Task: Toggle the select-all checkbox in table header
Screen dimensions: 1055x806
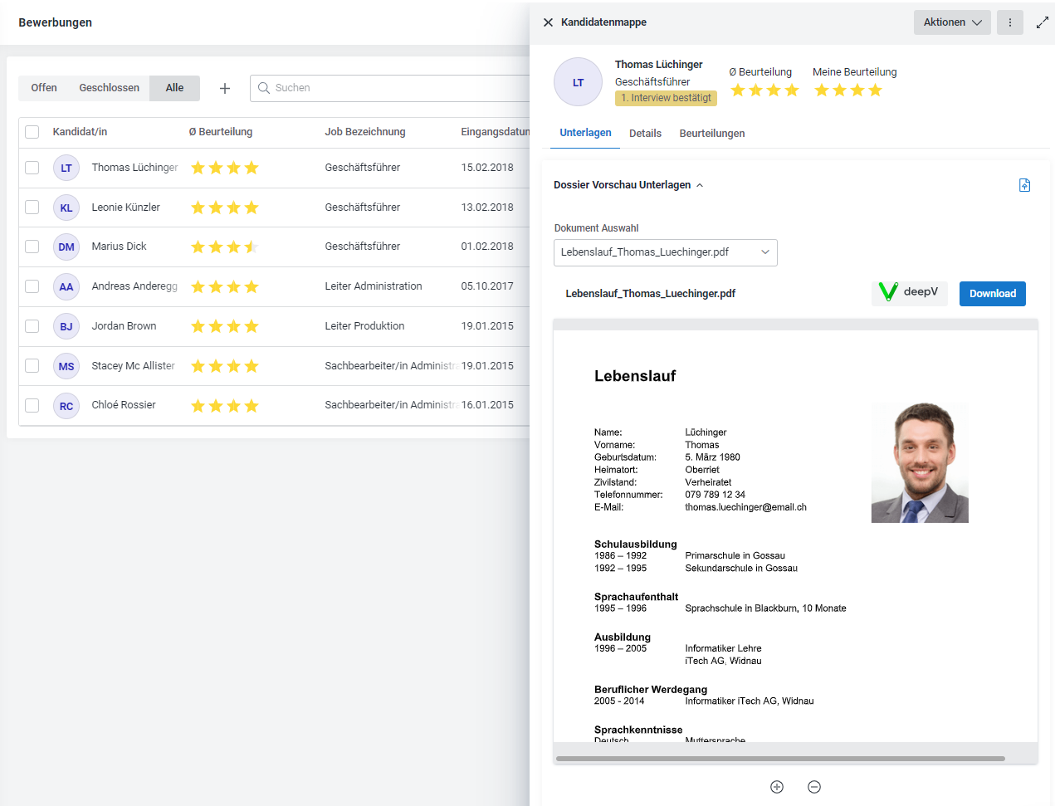Action: click(x=32, y=132)
